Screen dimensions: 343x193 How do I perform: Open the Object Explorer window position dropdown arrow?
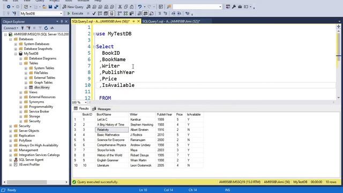(x=57, y=21)
